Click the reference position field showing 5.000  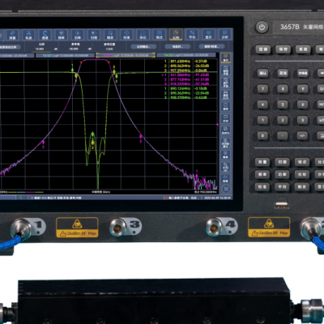[109, 49]
